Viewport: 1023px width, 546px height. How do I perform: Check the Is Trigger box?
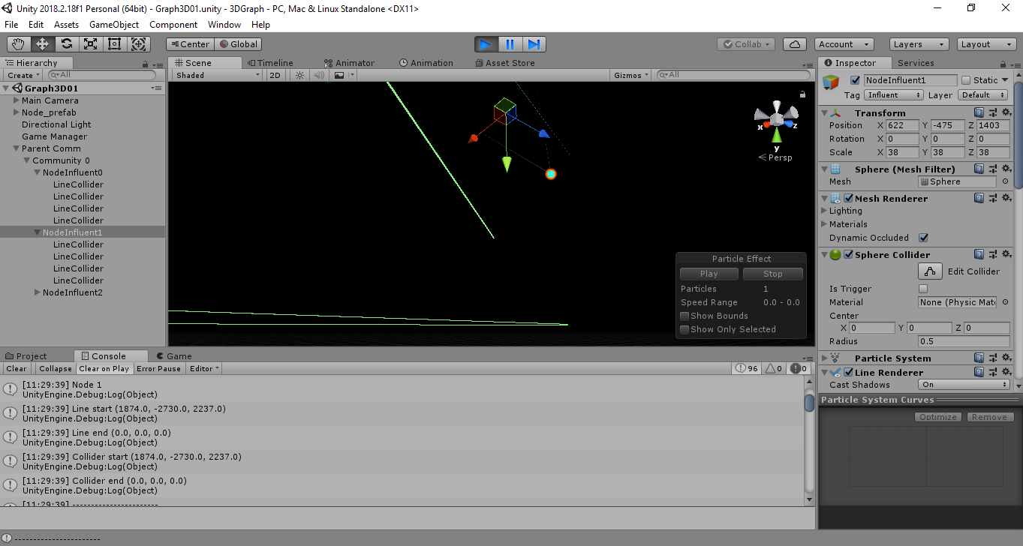tap(923, 289)
